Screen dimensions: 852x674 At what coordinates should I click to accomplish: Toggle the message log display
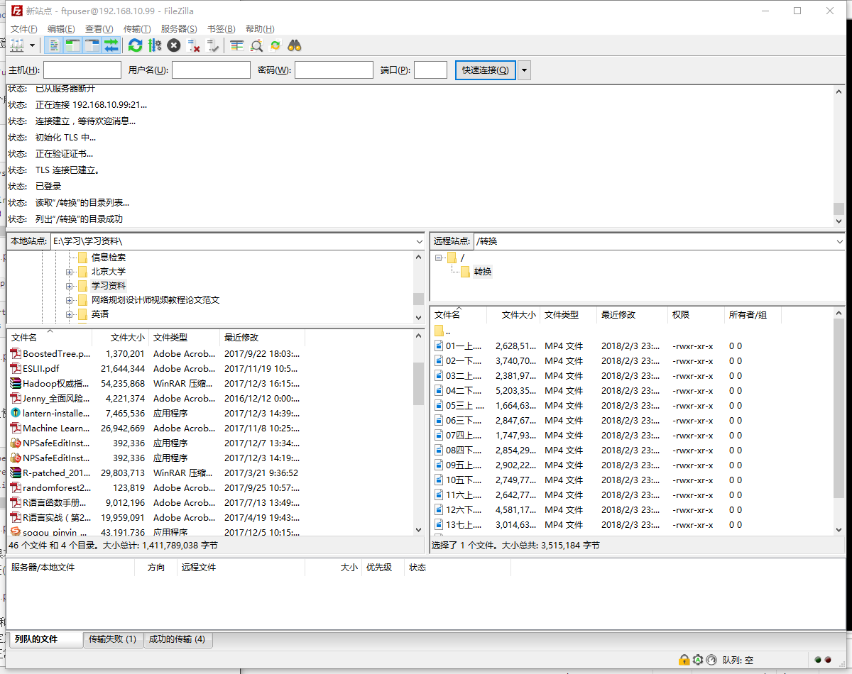[x=54, y=45]
